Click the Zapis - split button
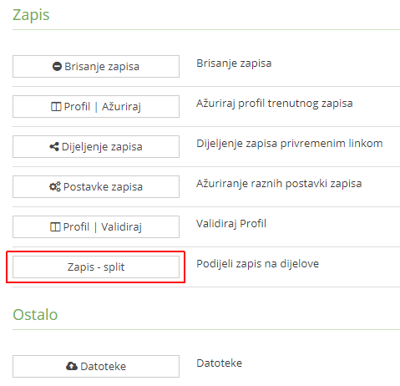 click(x=96, y=267)
